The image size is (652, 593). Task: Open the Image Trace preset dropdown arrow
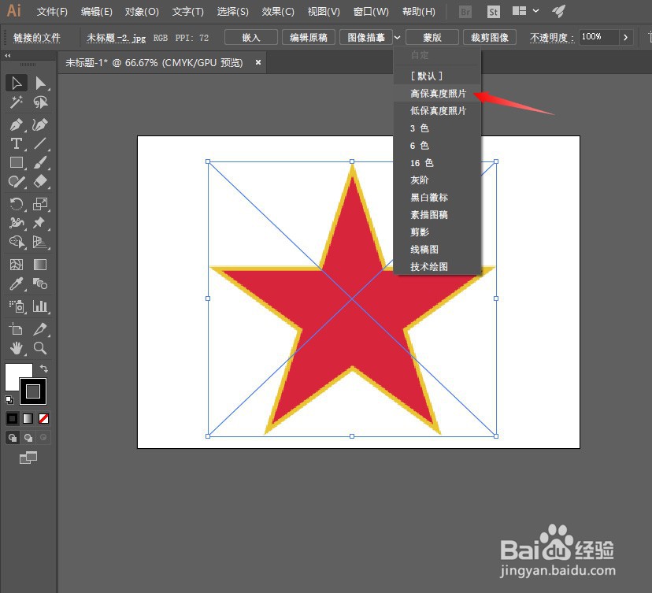pyautogui.click(x=398, y=37)
